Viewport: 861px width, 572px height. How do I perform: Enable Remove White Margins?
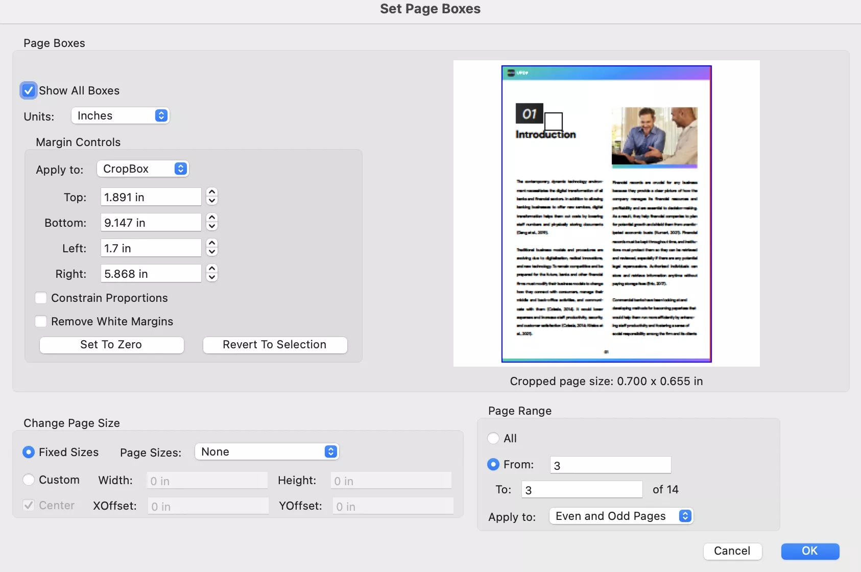coord(41,321)
